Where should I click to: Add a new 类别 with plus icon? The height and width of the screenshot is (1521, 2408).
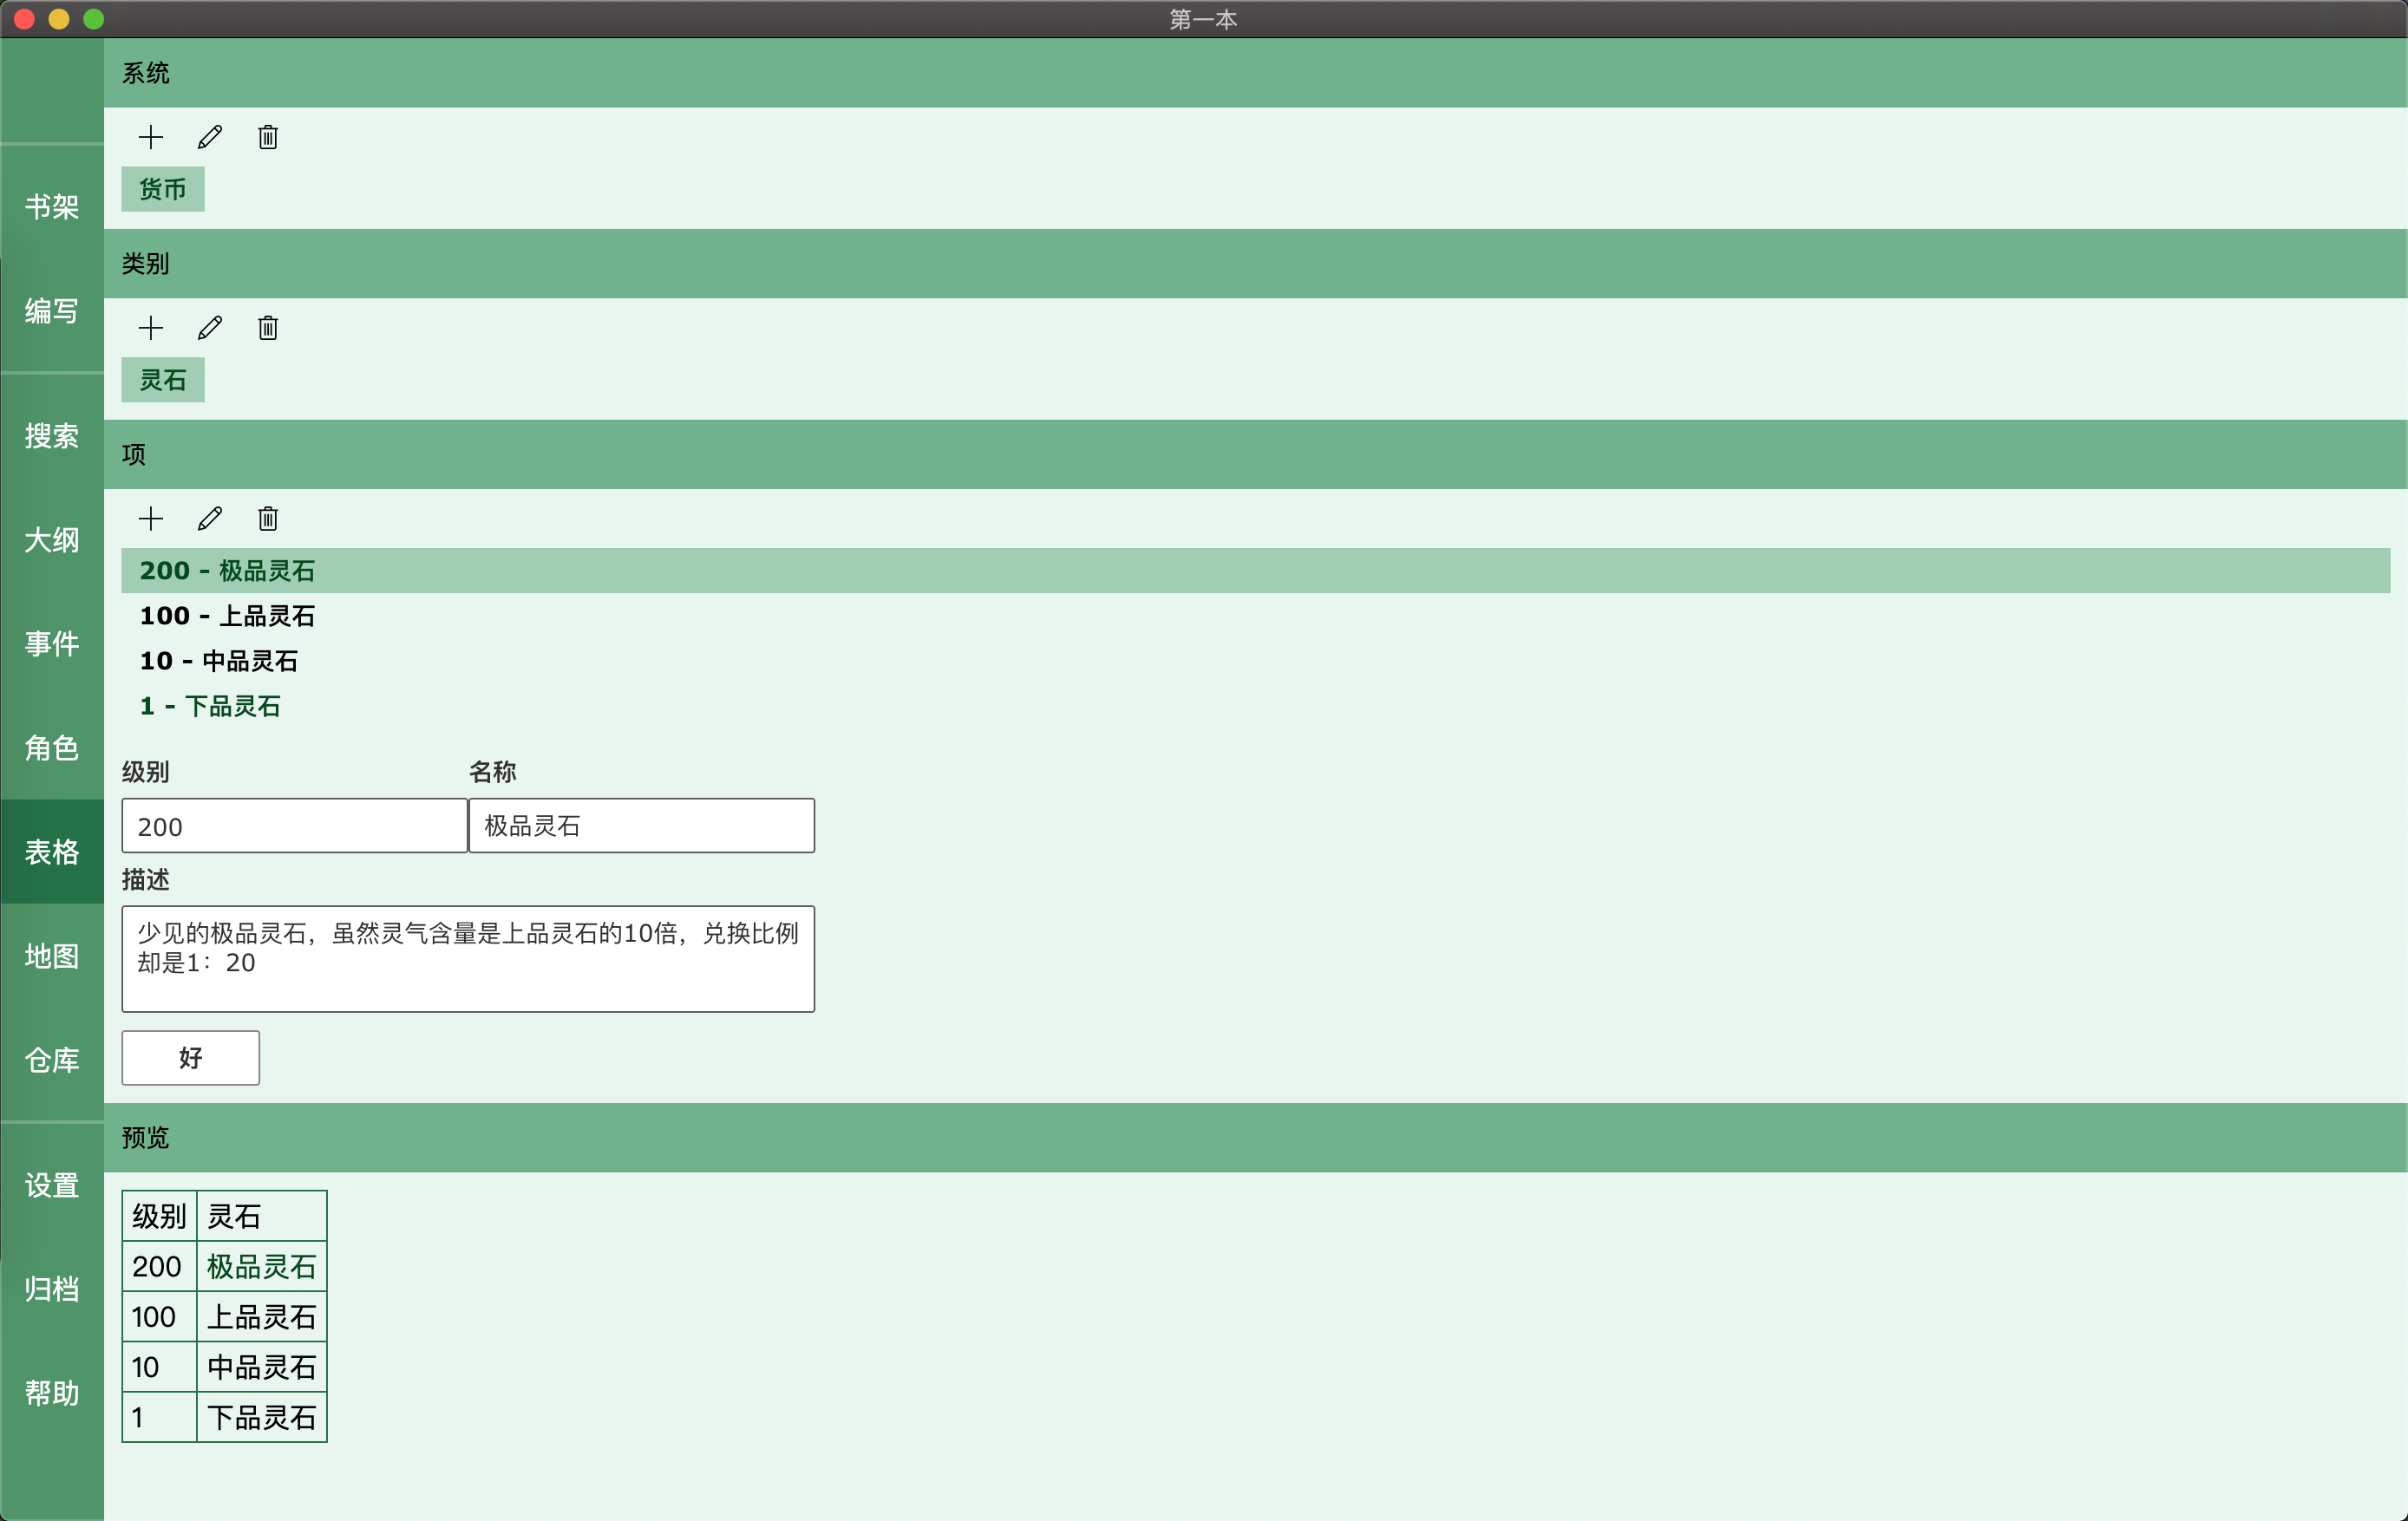[x=151, y=328]
